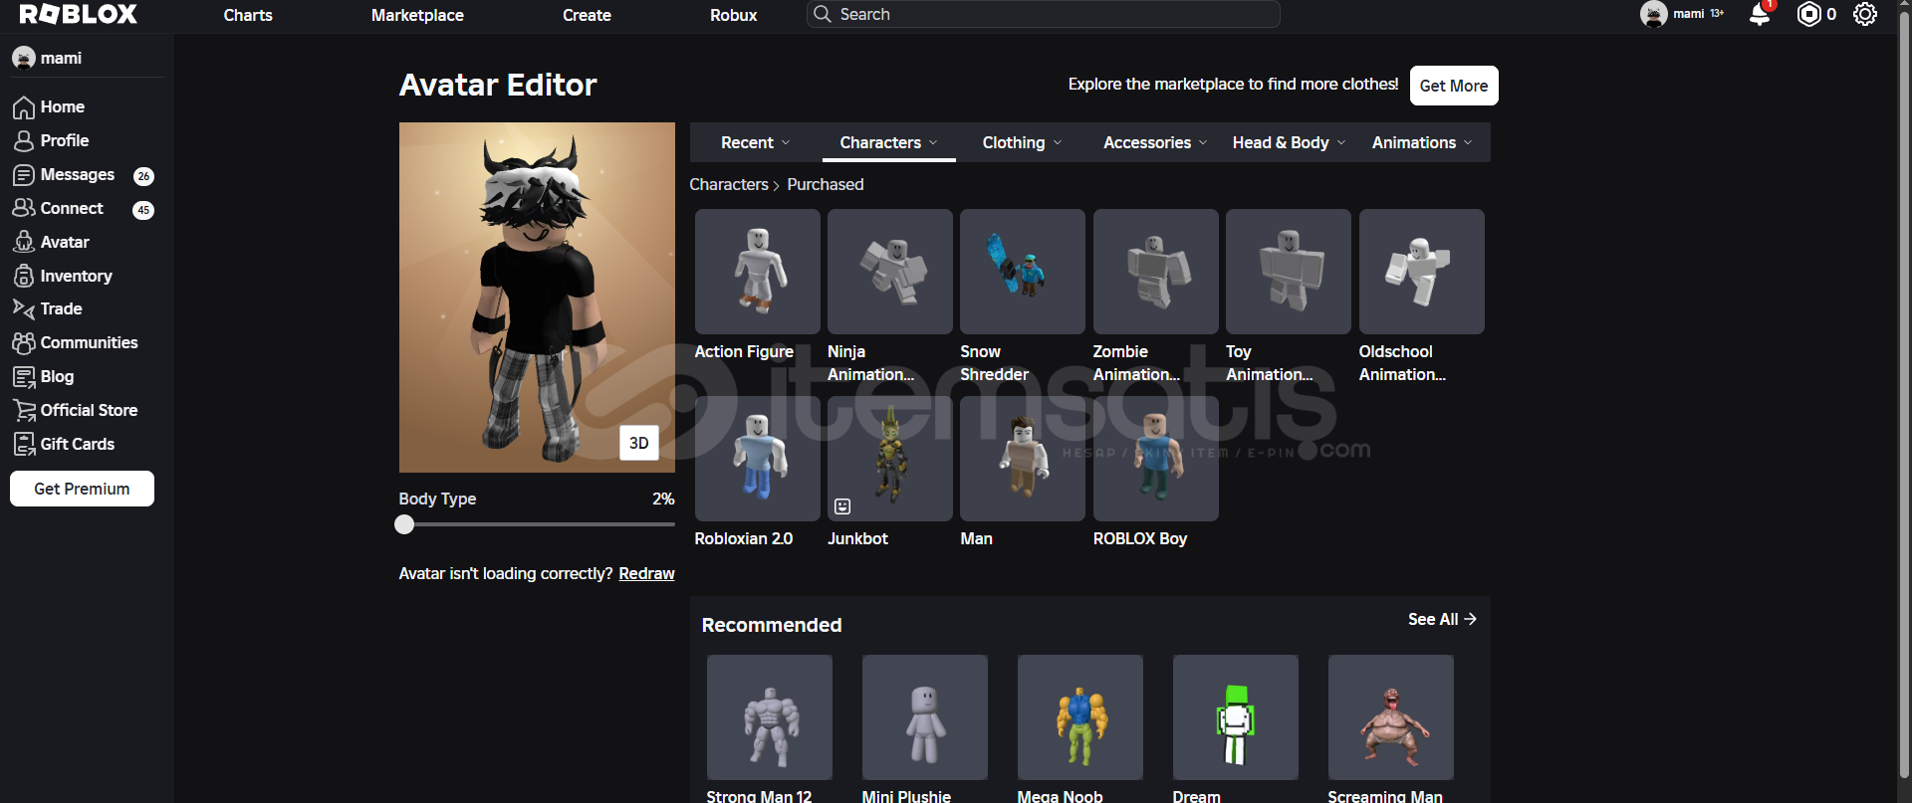This screenshot has width=1912, height=803.
Task: Open Official Store in the sidebar
Action: (87, 410)
